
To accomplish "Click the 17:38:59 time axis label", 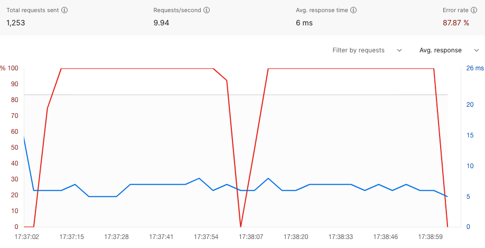I will point(430,237).
